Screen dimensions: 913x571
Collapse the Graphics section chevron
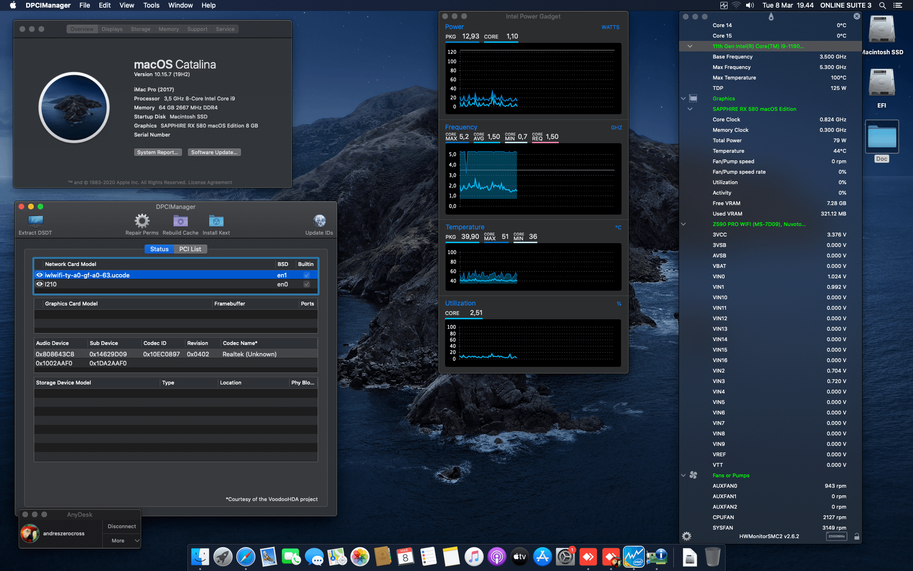[x=683, y=98]
